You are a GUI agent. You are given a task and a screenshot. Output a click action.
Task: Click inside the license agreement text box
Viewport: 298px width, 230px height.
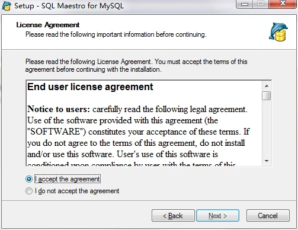pyautogui.click(x=144, y=123)
